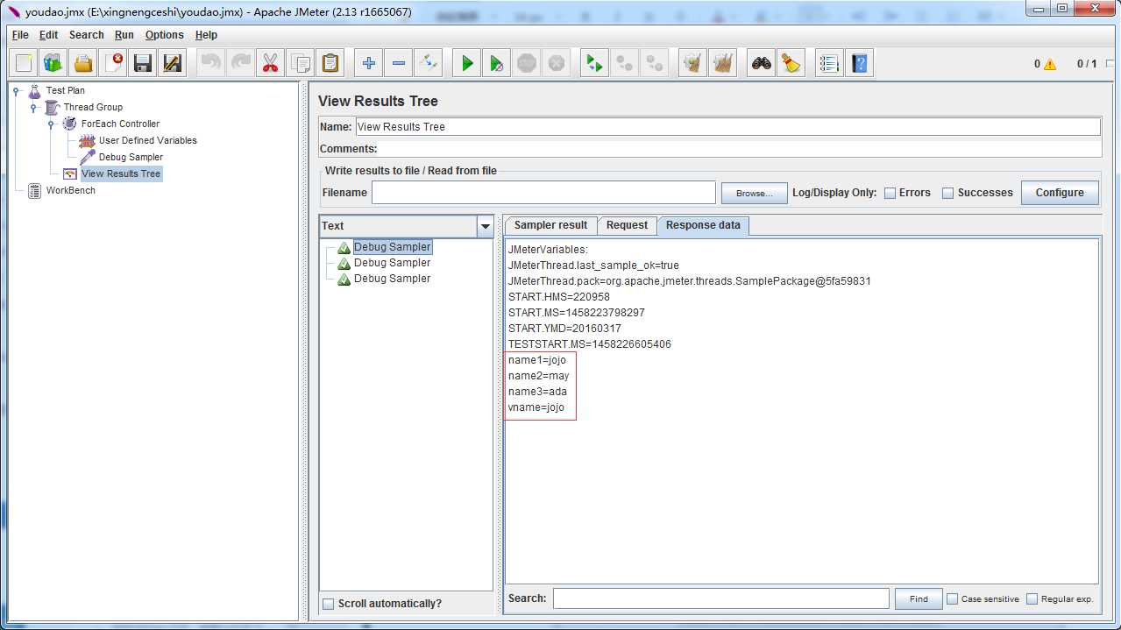
Task: Tick the Successes checkbox
Action: click(947, 193)
